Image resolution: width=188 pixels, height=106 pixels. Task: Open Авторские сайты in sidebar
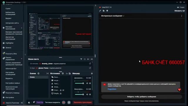12,23
